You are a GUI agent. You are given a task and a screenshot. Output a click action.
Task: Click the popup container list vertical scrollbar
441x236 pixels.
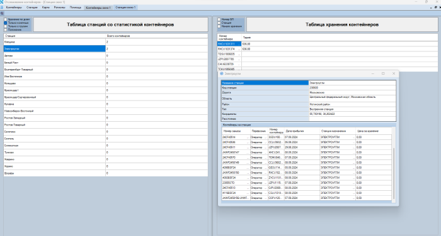point(394,164)
